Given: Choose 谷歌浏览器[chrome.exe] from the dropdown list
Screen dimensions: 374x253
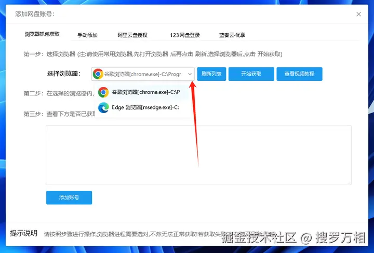Looking at the screenshot, I should 143,92.
